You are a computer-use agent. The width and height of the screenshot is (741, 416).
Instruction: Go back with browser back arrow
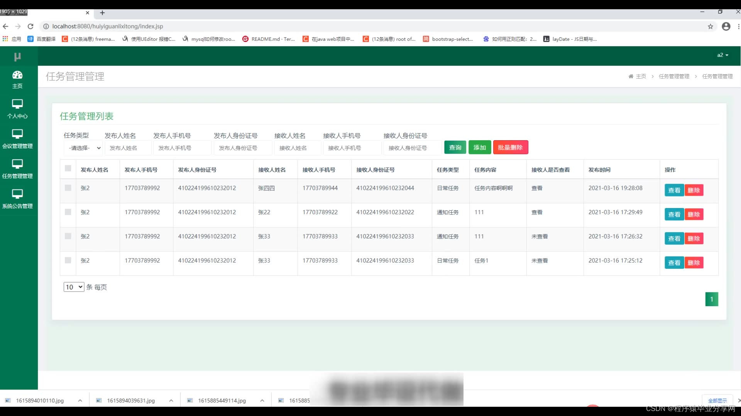tap(5, 26)
